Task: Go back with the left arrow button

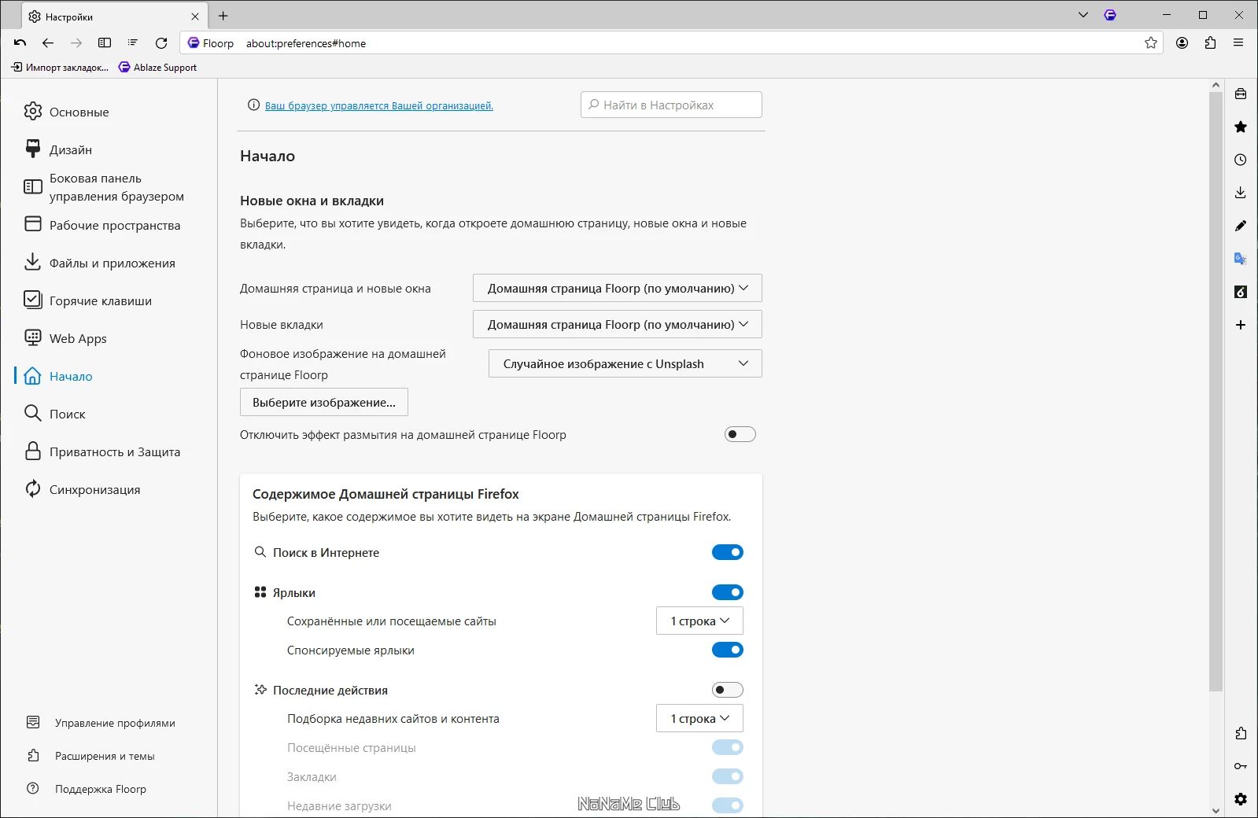Action: tap(48, 43)
